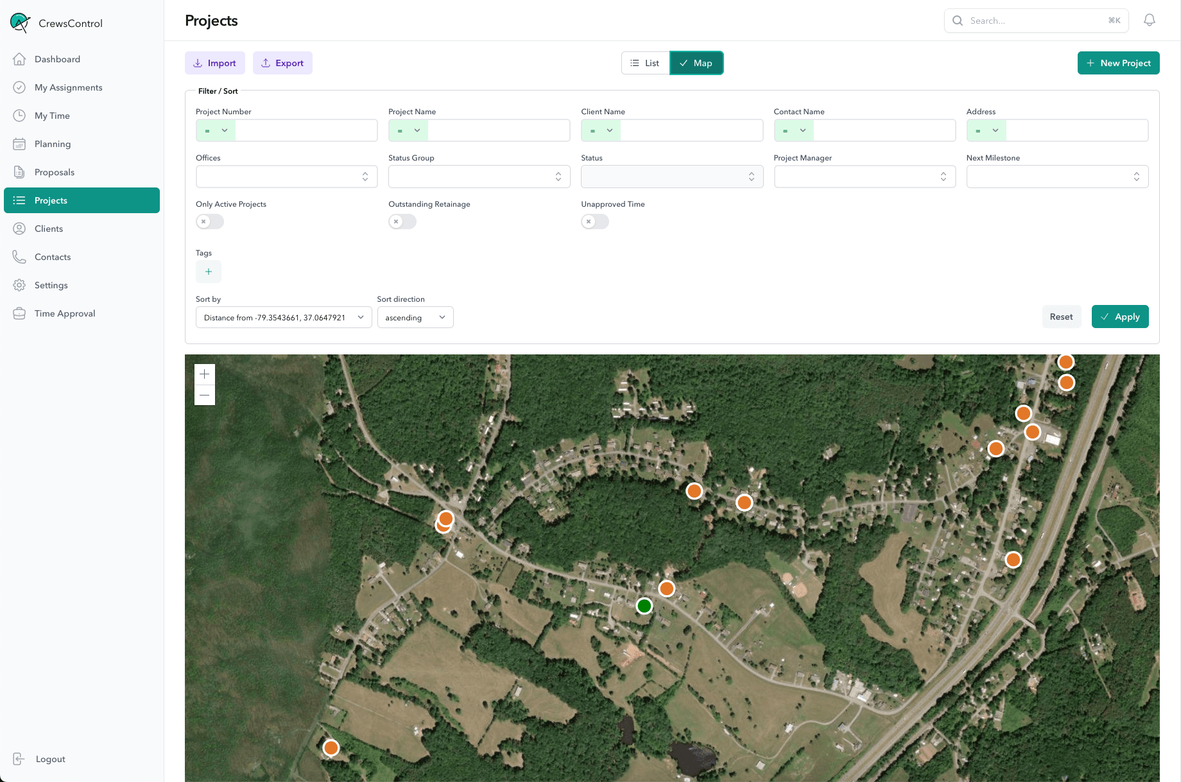This screenshot has height=782, width=1181.
Task: Click the map zoom in plus icon
Action: pyautogui.click(x=205, y=374)
